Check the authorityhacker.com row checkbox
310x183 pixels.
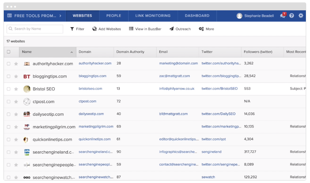point(9,64)
